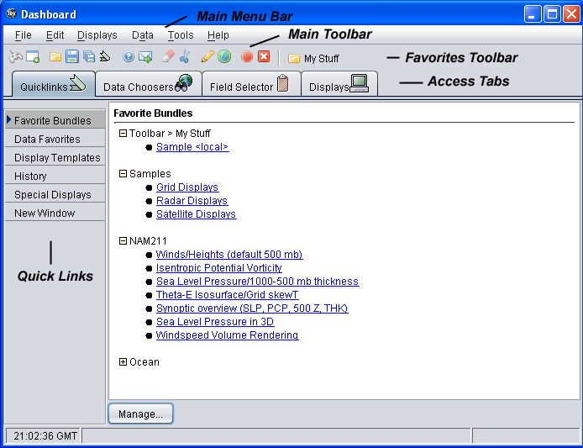Click the scissors icon in toolbar

[185, 57]
